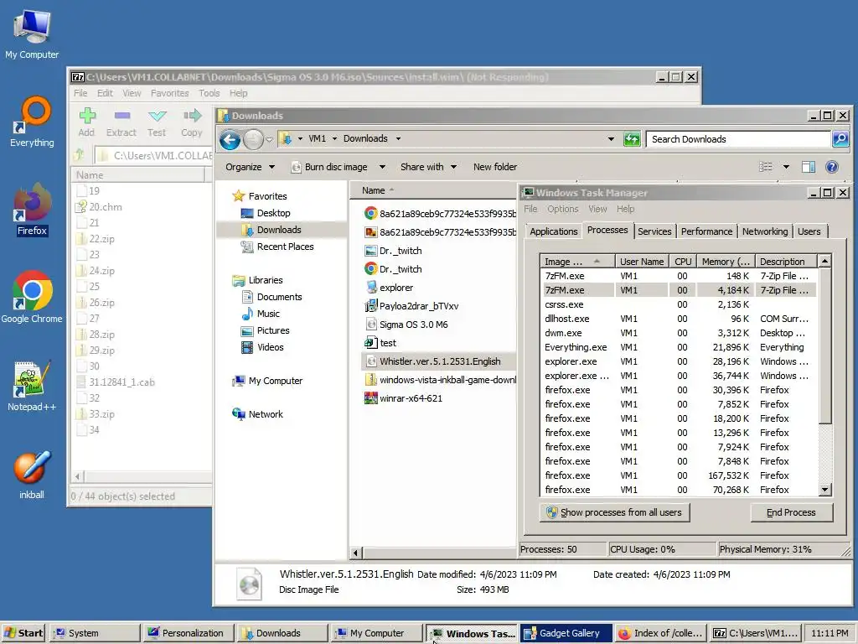This screenshot has width=858, height=644.
Task: Open the help icon in Downloads toolbar
Action: (x=832, y=167)
